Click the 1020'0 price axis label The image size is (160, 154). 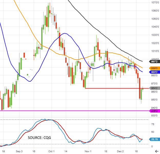pyautogui.click(x=155, y=43)
